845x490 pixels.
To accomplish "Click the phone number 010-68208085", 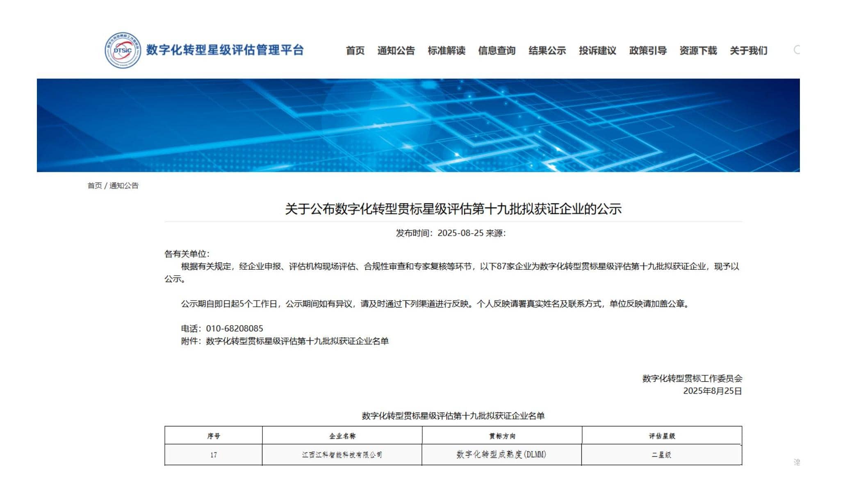I will point(235,328).
